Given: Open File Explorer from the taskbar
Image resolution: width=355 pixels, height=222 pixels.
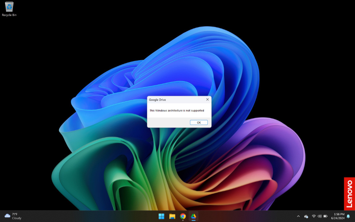Looking at the screenshot, I should pos(172,216).
